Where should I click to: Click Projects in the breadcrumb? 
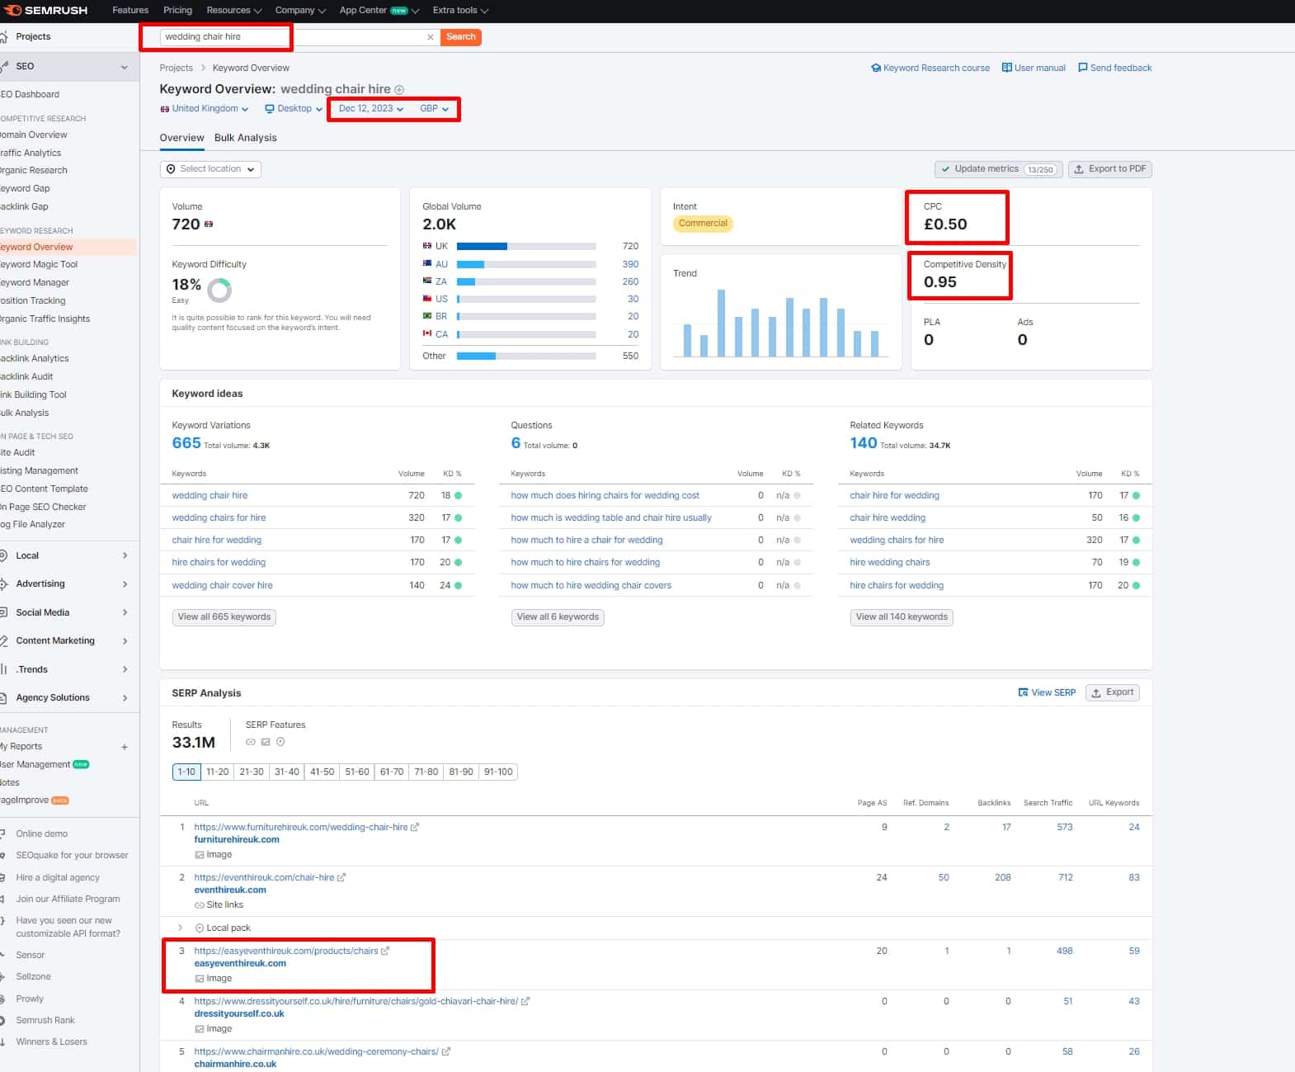177,68
